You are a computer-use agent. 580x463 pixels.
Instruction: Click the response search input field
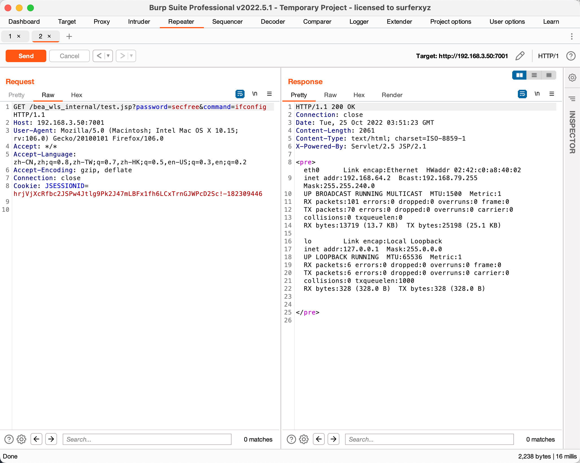(429, 439)
